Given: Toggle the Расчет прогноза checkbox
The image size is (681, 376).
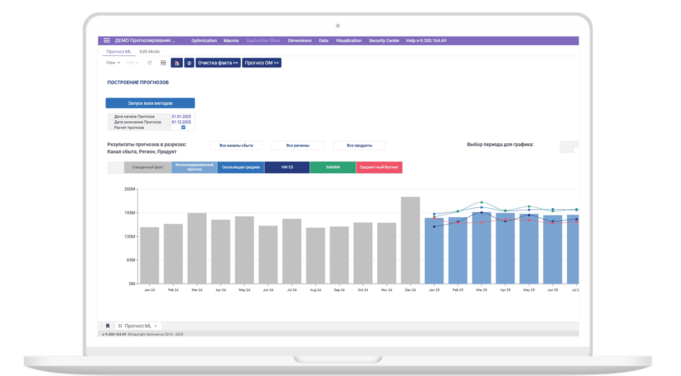Looking at the screenshot, I should pos(183,128).
